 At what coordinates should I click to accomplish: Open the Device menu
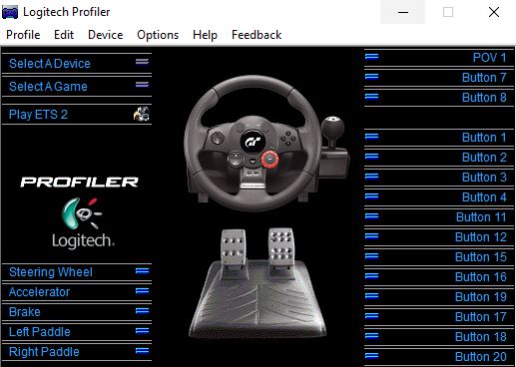point(106,35)
